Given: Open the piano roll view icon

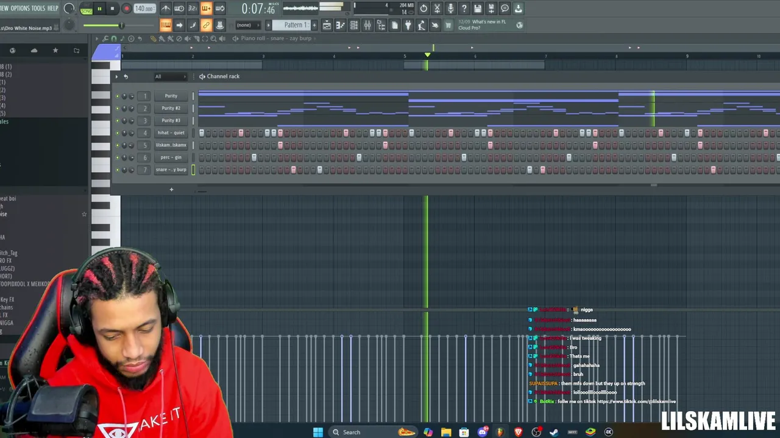Looking at the screenshot, I should point(340,25).
